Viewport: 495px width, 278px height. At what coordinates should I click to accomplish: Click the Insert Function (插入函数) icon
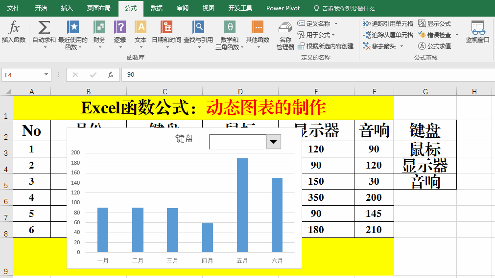14,32
